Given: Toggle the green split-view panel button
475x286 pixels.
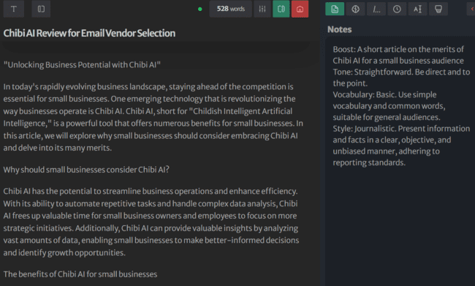Looking at the screenshot, I should point(281,9).
